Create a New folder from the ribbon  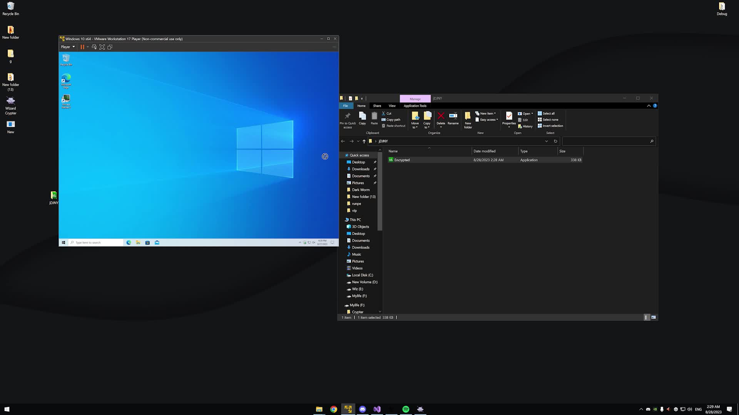(x=468, y=118)
